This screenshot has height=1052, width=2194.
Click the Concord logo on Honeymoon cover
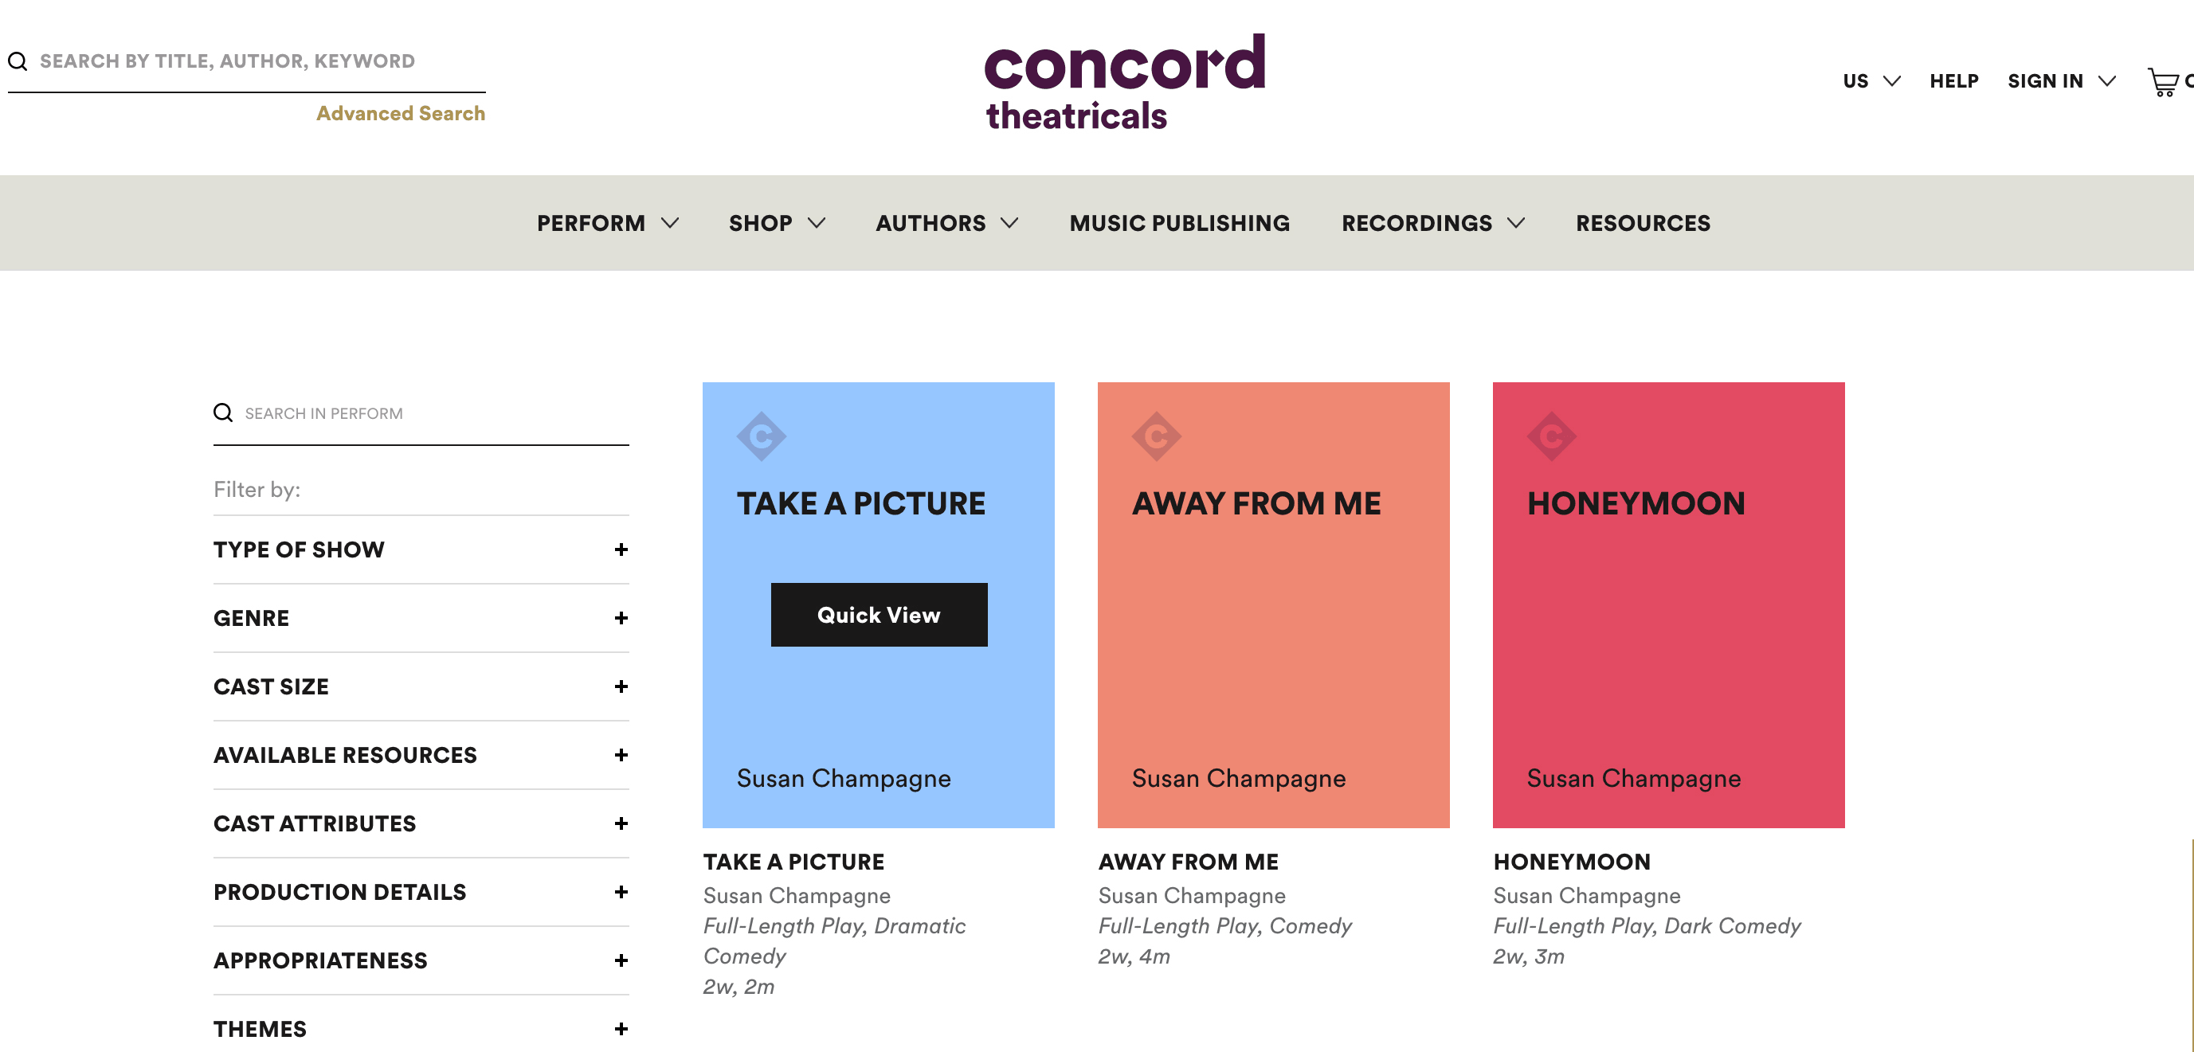tap(1551, 436)
